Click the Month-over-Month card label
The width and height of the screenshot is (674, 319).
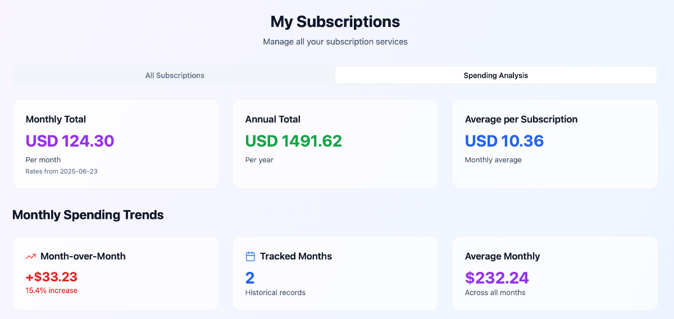tap(83, 256)
